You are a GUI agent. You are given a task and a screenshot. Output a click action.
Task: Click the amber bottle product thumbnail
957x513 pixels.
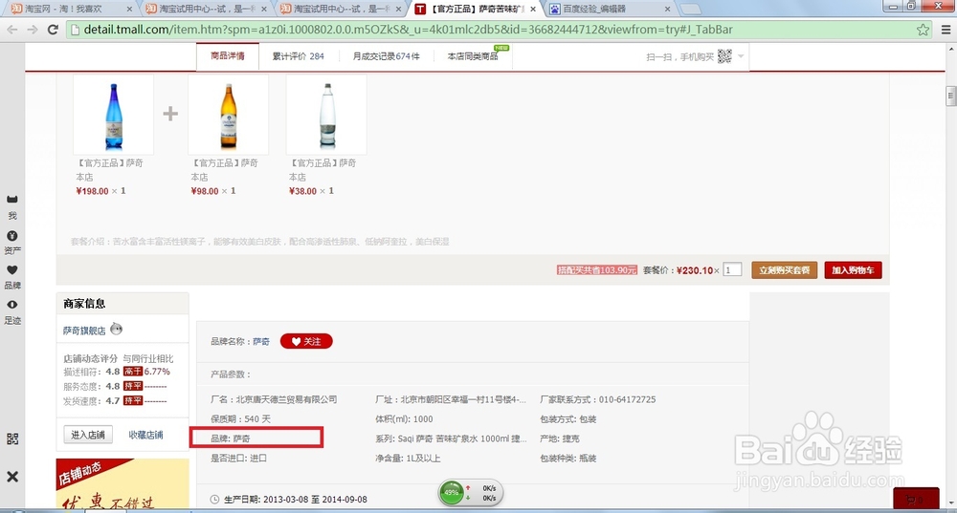pyautogui.click(x=229, y=115)
